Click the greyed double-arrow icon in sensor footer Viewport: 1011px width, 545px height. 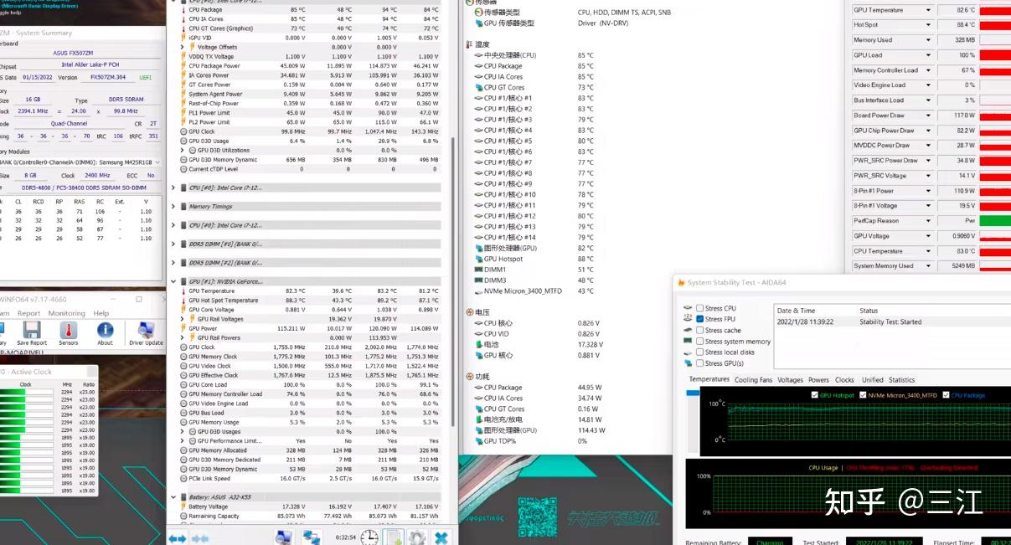199,538
